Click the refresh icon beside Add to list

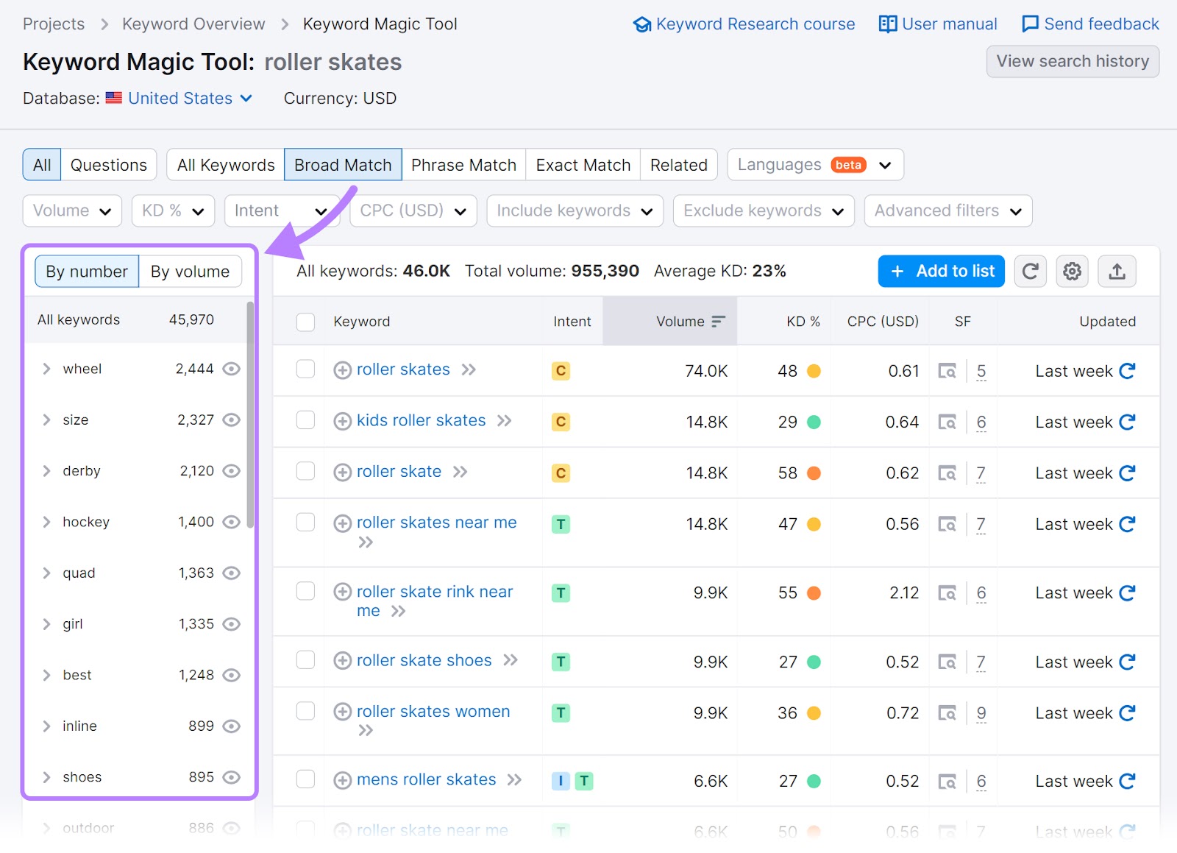pyautogui.click(x=1030, y=272)
